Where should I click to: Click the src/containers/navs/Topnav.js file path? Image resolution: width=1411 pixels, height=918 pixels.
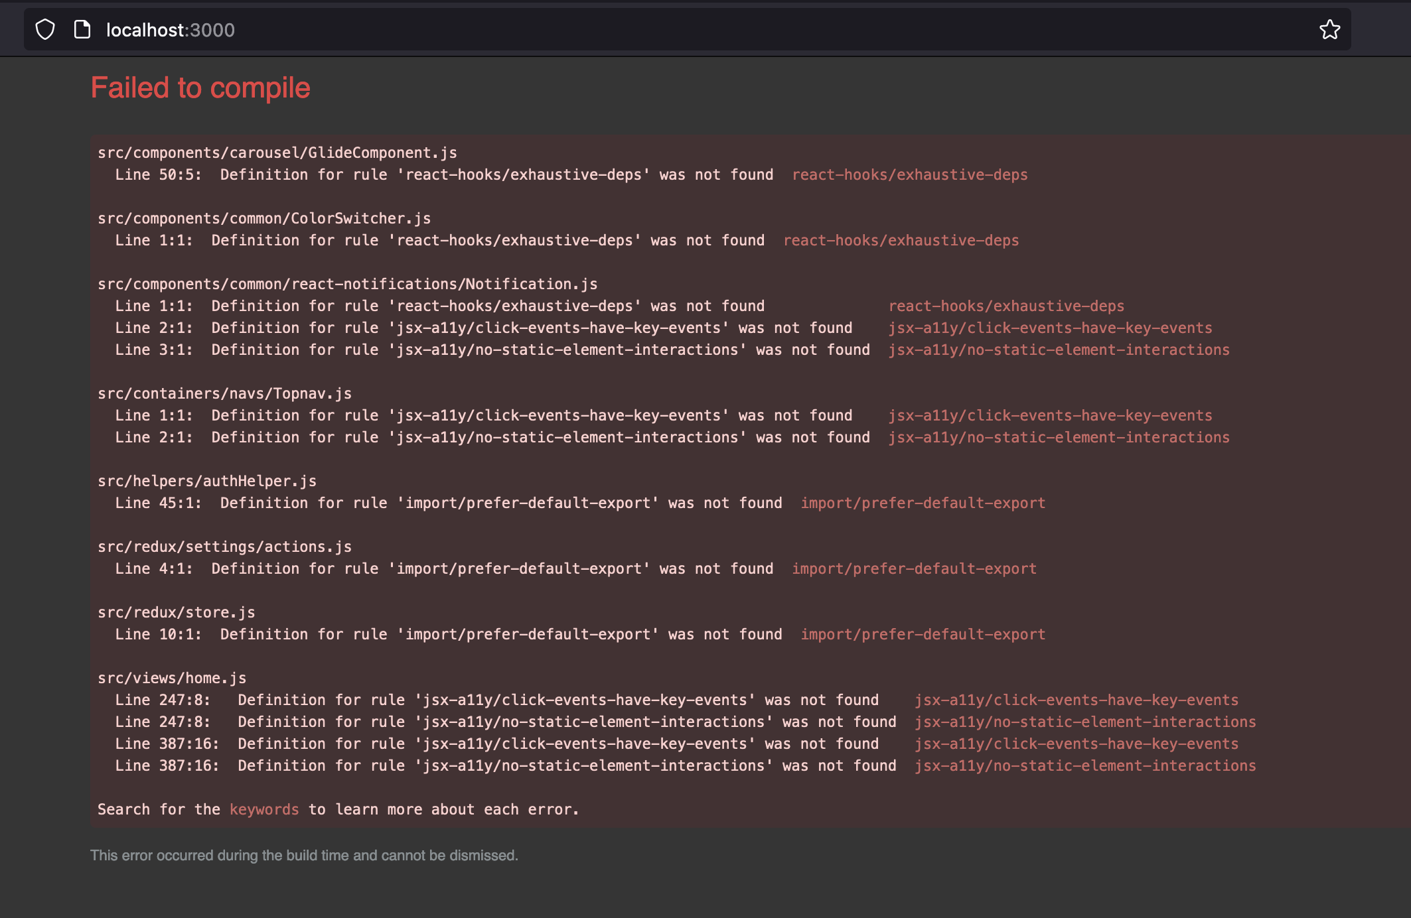(224, 393)
